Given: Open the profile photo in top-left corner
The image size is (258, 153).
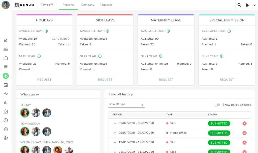Looking at the screenshot, I should pos(6,5).
